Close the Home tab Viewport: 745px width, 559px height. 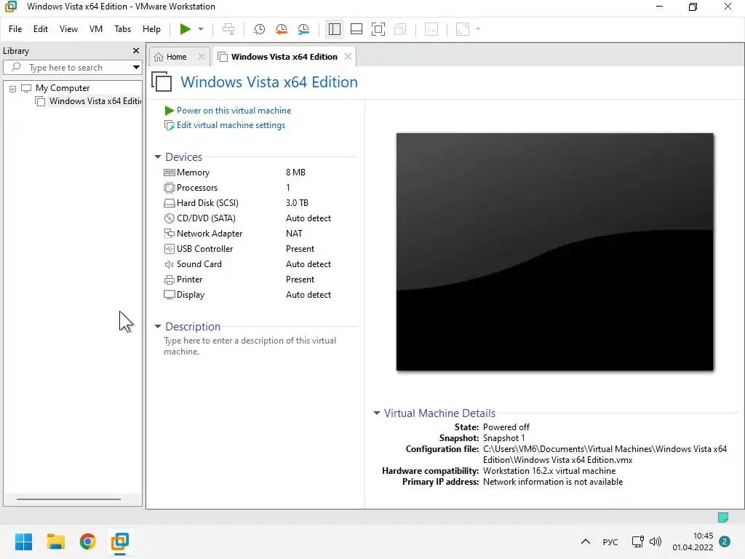(202, 57)
